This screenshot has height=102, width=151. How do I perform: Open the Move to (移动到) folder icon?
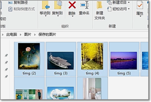click(46, 5)
